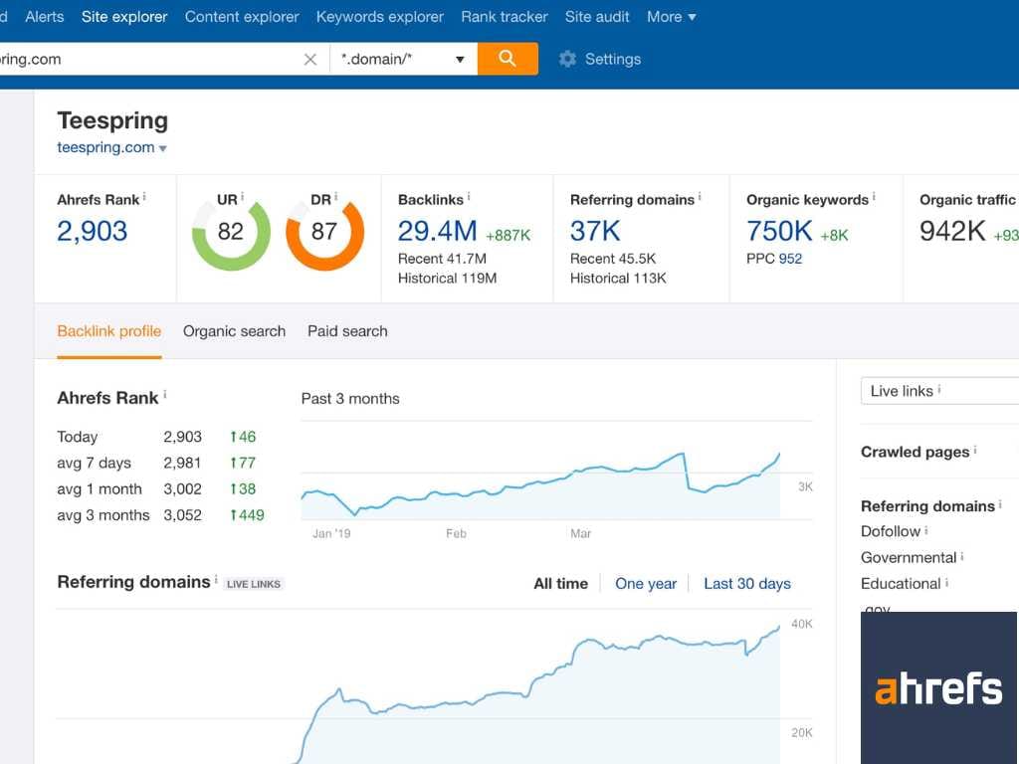1019x764 pixels.
Task: Open Site explorer in the top navigation
Action: click(124, 17)
